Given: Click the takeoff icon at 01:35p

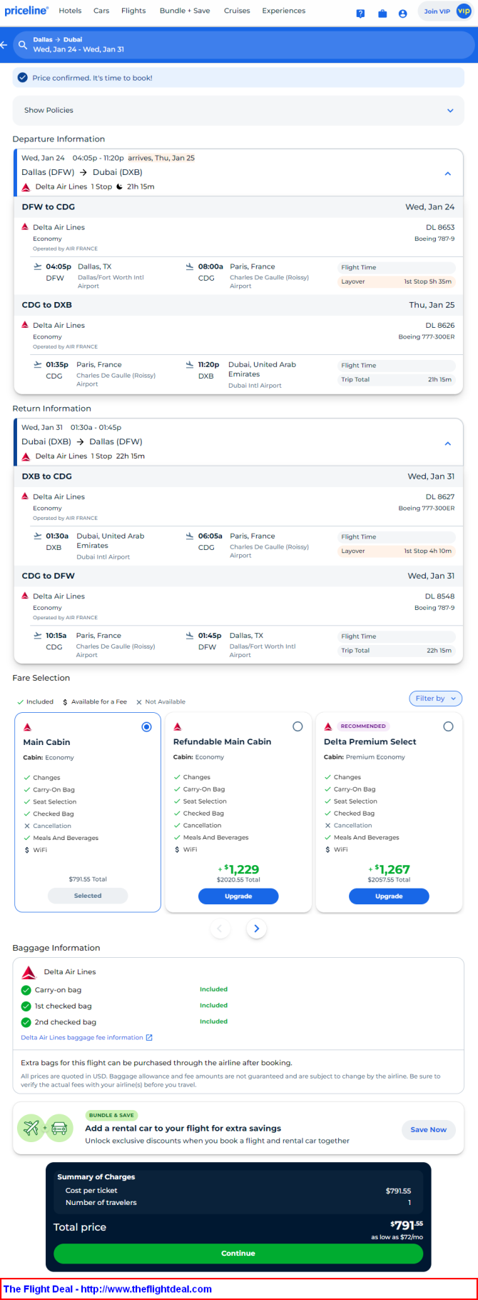Looking at the screenshot, I should pos(38,364).
